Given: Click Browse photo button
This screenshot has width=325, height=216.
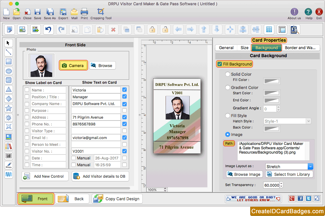Looking at the screenshot, I should click(x=102, y=66).
